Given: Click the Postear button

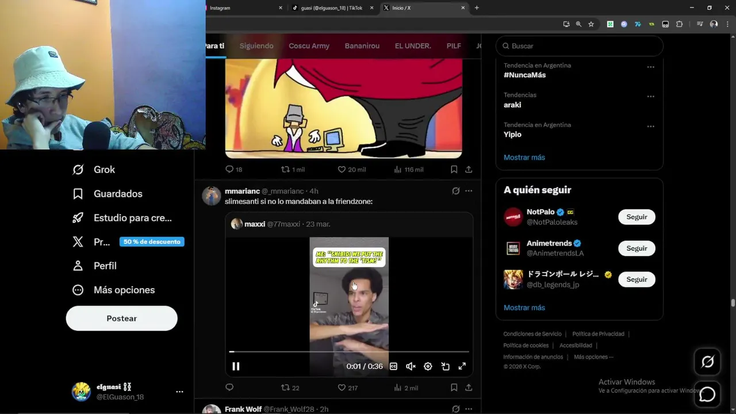Looking at the screenshot, I should tap(121, 318).
